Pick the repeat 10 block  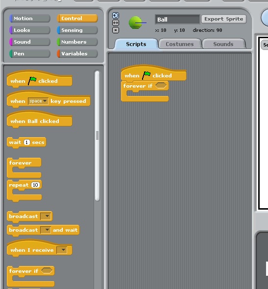[x=24, y=191]
